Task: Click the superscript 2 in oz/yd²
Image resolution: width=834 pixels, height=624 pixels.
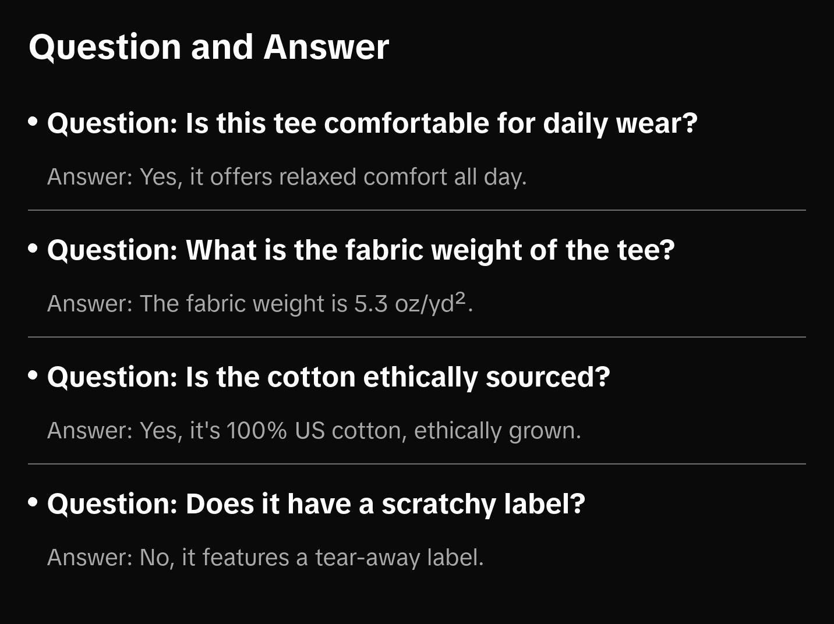Action: 460,298
